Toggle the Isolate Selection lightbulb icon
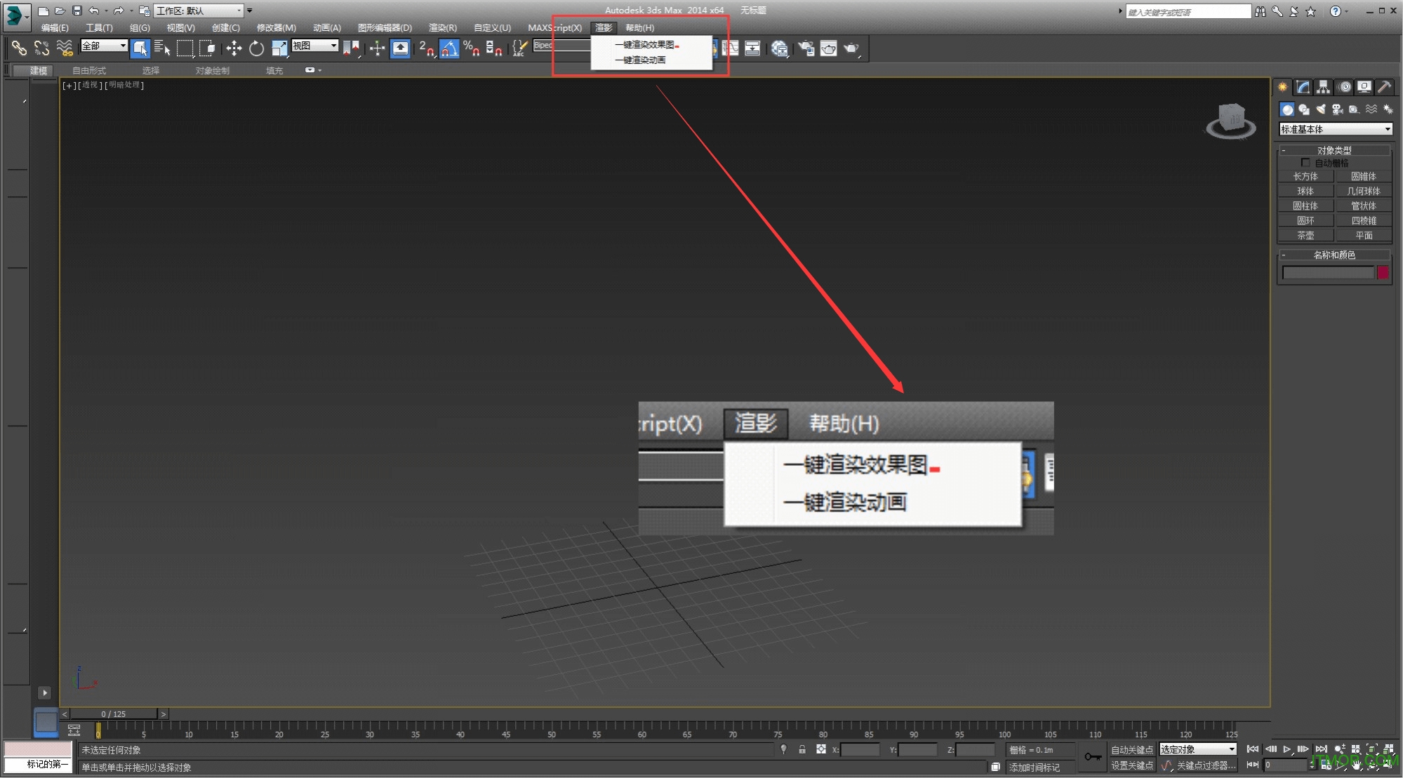Image resolution: width=1403 pixels, height=778 pixels. pyautogui.click(x=783, y=749)
